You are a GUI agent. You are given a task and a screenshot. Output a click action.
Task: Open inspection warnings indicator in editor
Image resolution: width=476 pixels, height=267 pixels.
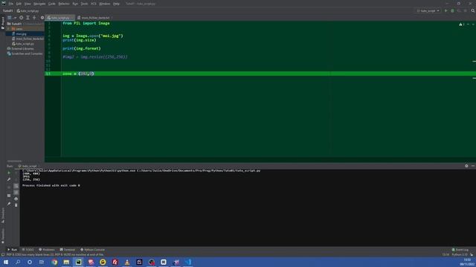[461, 24]
